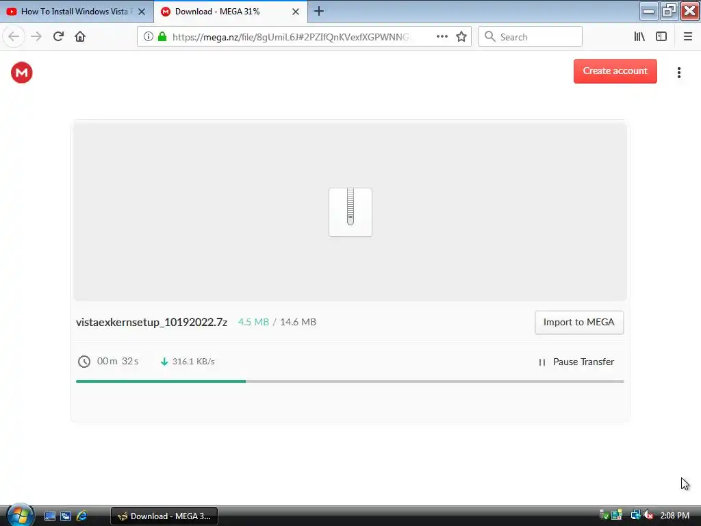This screenshot has height=526, width=701.
Task: Select the Download - MEGA 31% tab
Action: click(230, 12)
